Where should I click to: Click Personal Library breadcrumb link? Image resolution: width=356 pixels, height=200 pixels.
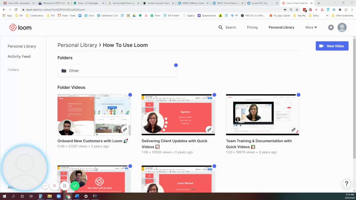coord(77,45)
